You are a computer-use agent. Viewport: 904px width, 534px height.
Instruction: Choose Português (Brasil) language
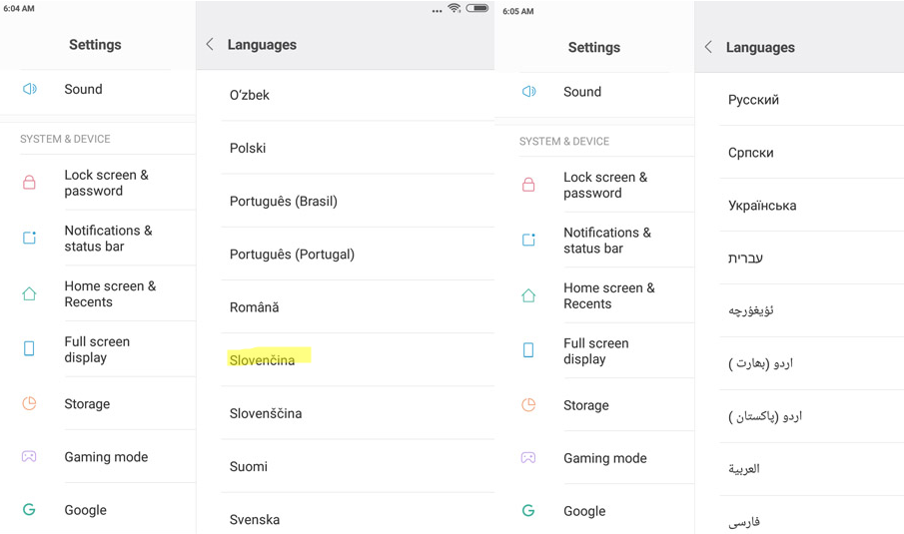pos(284,201)
